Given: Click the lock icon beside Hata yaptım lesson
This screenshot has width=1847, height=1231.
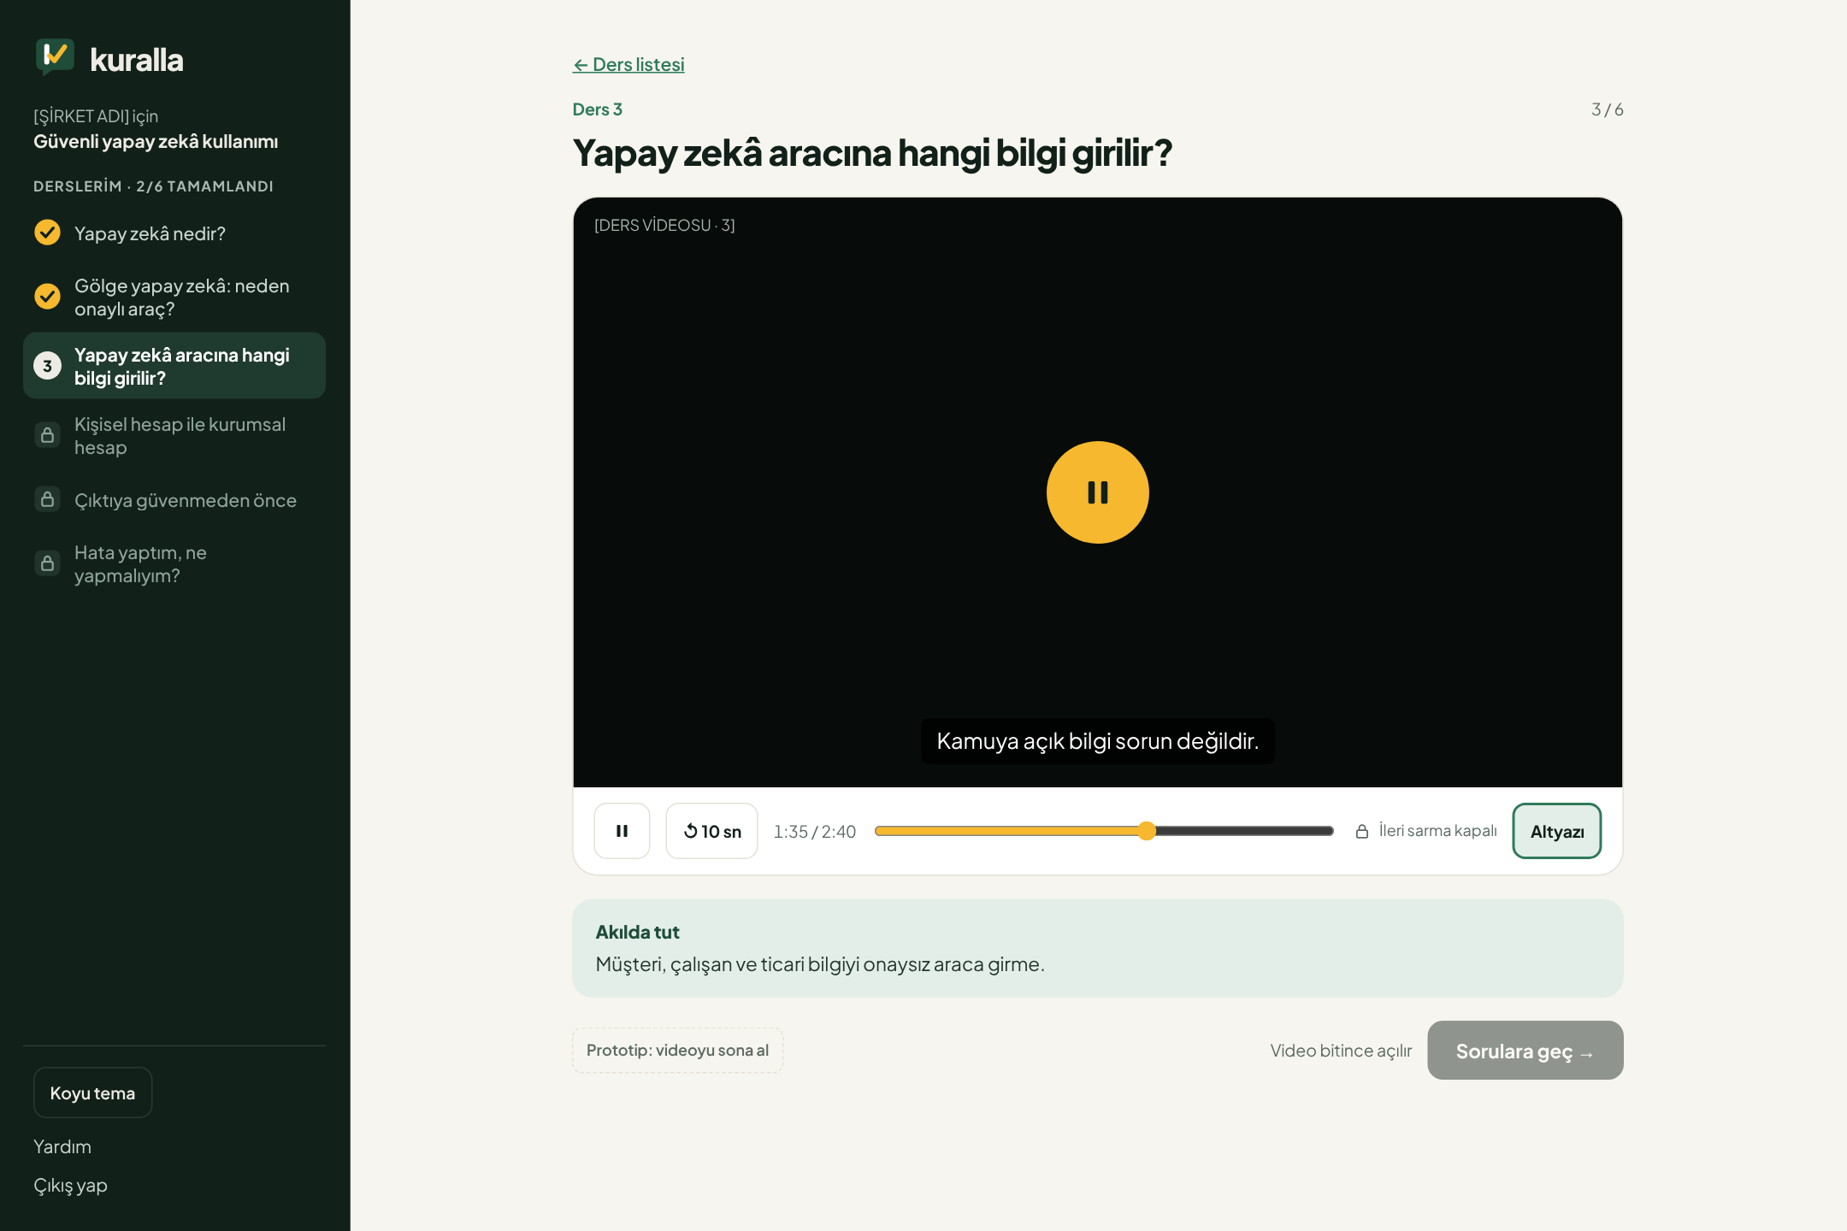Looking at the screenshot, I should (x=47, y=563).
